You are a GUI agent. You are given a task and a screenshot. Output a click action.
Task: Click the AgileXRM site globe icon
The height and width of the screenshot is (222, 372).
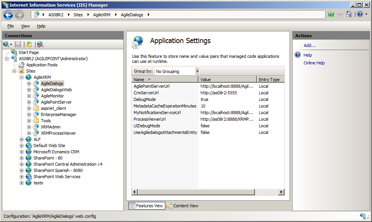pyautogui.click(x=29, y=77)
